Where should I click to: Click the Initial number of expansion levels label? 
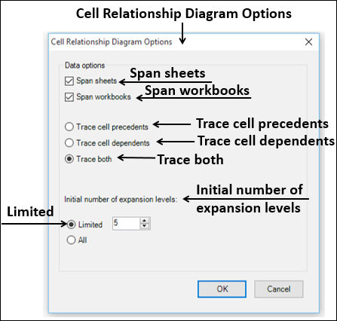point(121,200)
